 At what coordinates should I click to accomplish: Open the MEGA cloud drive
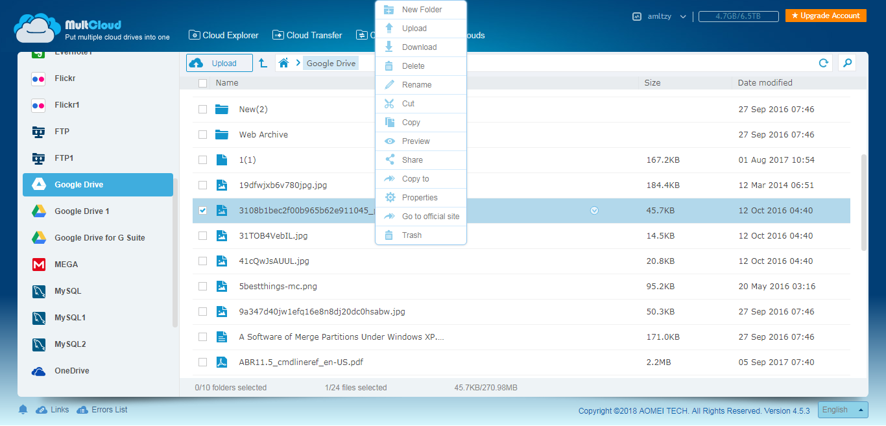pyautogui.click(x=66, y=265)
